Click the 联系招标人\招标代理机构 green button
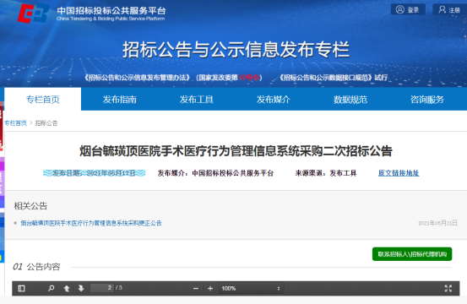The image size is (467, 304). [412, 254]
